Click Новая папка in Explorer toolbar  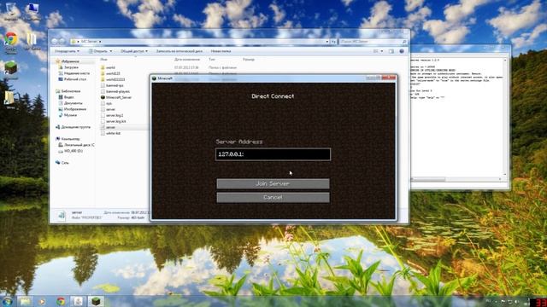pyautogui.click(x=221, y=51)
